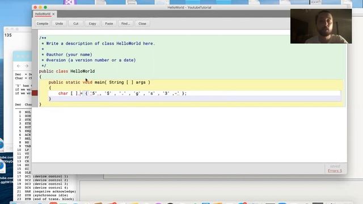Click the window title 'HelloWorld - YoutubeTutorial'
The width and height of the screenshot is (363, 204).
tap(189, 7)
